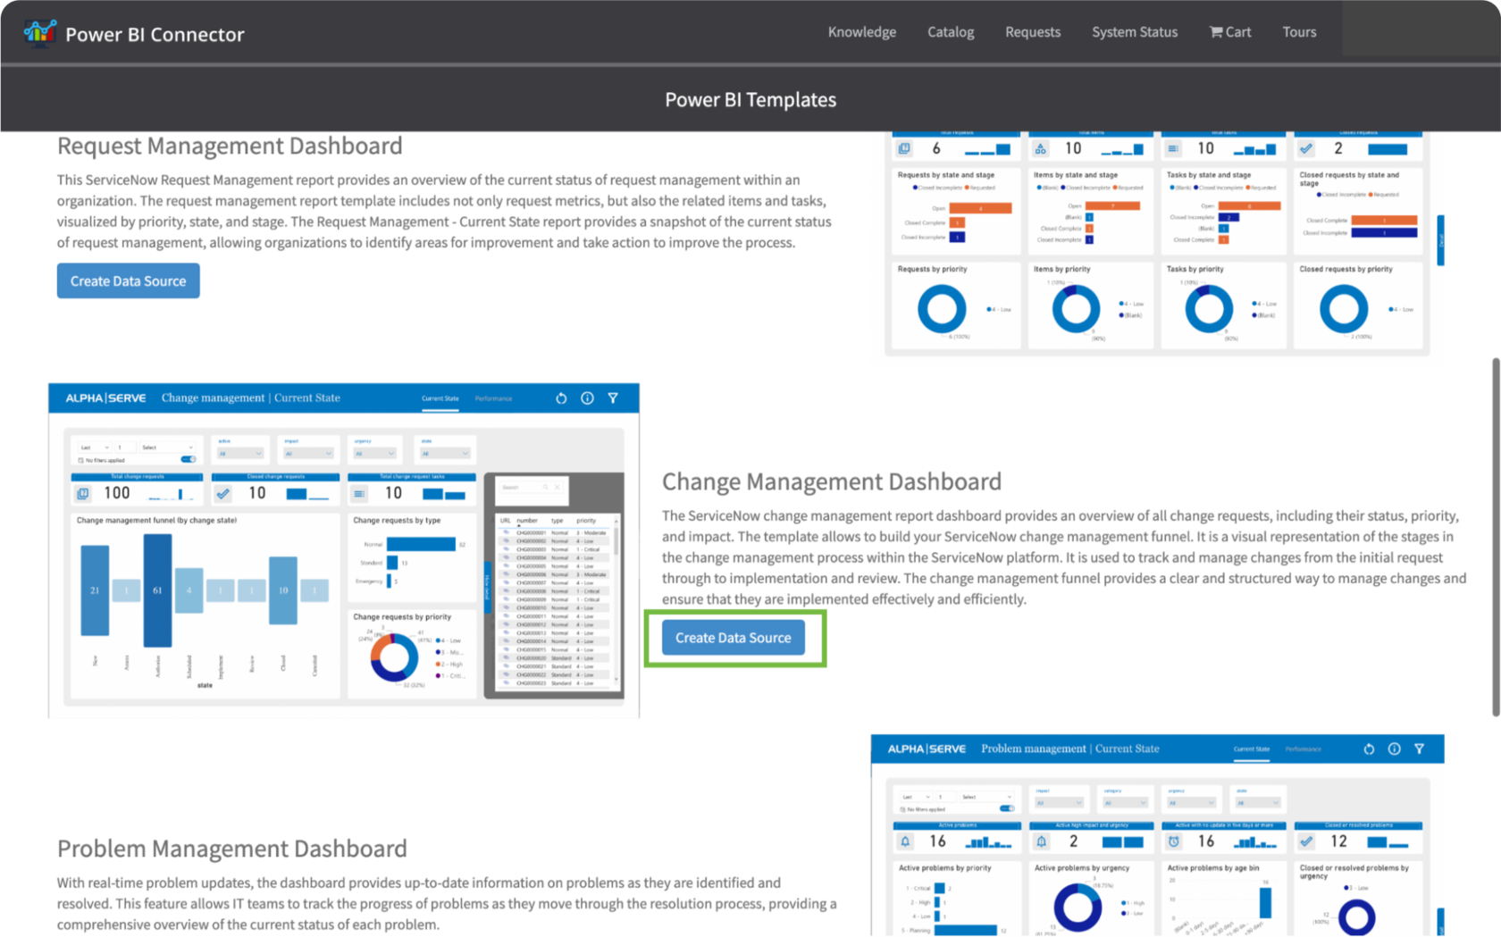Open the urgency dropdown in Problem management
The width and height of the screenshot is (1501, 937).
1192,802
